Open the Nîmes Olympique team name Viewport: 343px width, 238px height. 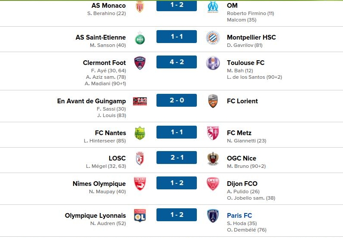tap(99, 184)
